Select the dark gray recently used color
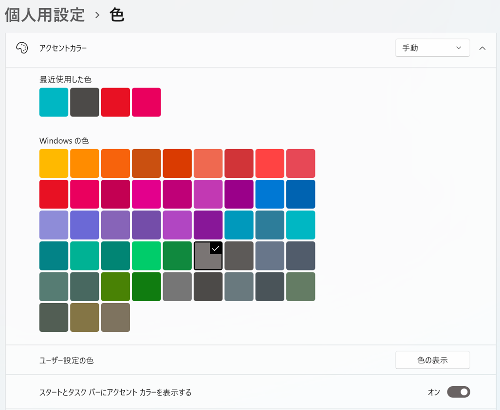Image resolution: width=500 pixels, height=410 pixels. [84, 102]
